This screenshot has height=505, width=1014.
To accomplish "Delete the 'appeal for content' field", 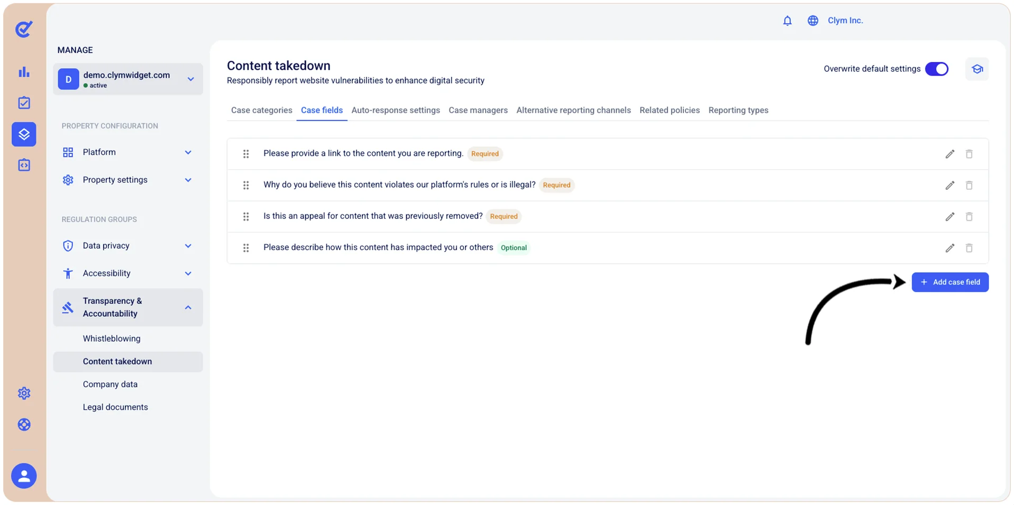I will 969,216.
